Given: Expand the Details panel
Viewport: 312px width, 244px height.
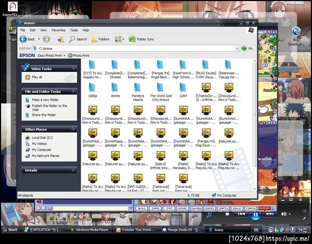Looking at the screenshot, I should pyautogui.click(x=73, y=170).
